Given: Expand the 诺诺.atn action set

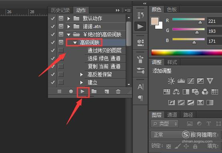Looking at the screenshot, I should pos(69,26).
